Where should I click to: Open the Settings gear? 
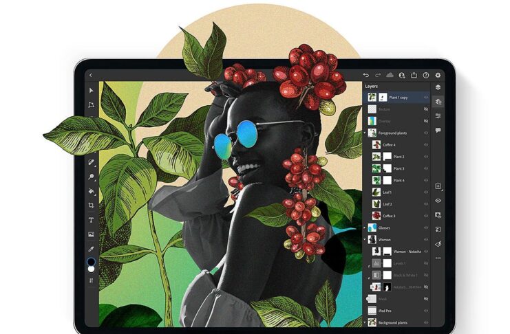coord(438,76)
